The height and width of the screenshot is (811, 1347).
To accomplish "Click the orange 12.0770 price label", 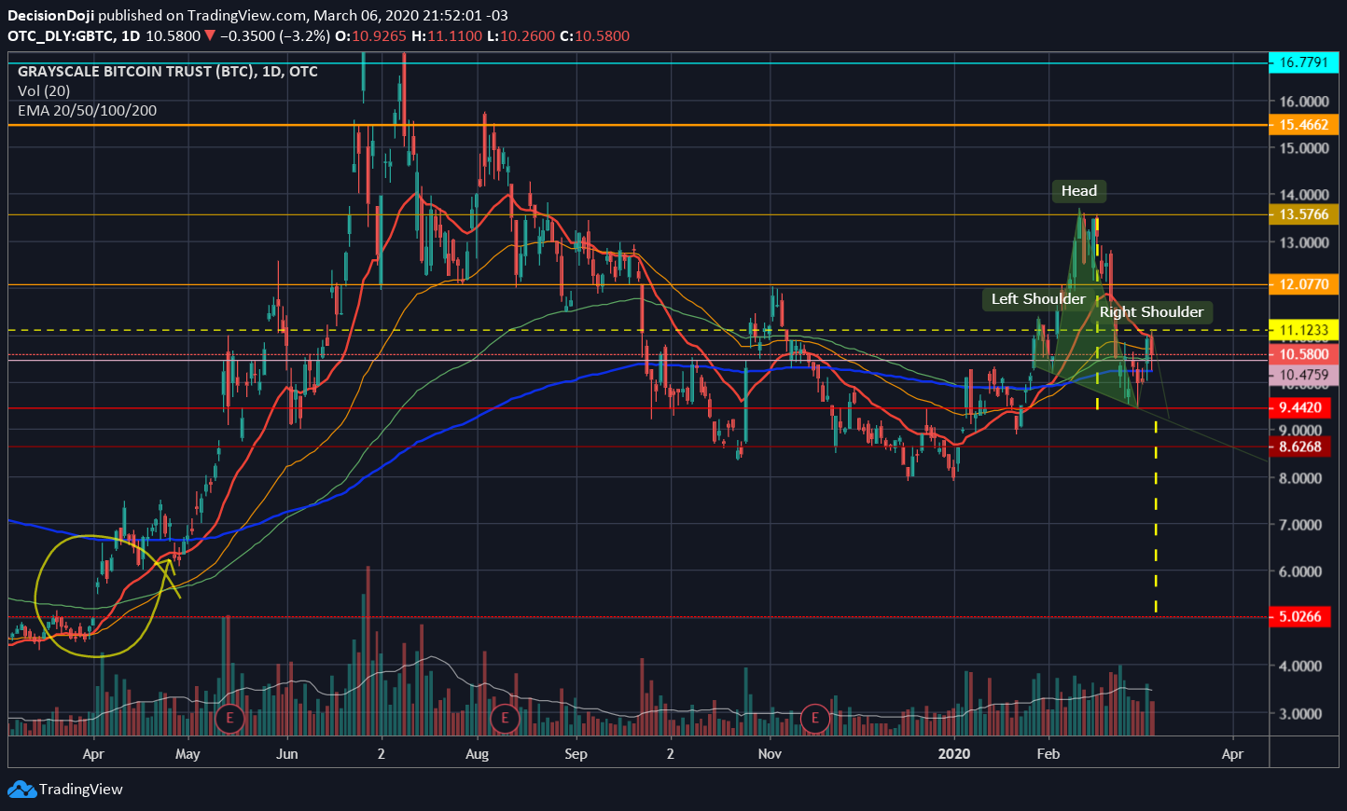I will 1304,284.
